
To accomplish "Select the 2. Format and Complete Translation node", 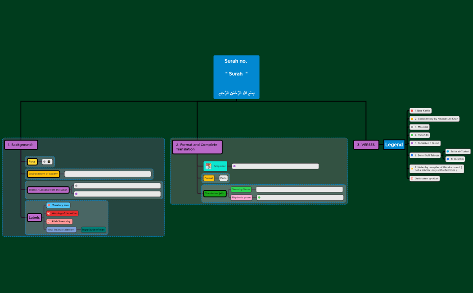I will coord(197,146).
